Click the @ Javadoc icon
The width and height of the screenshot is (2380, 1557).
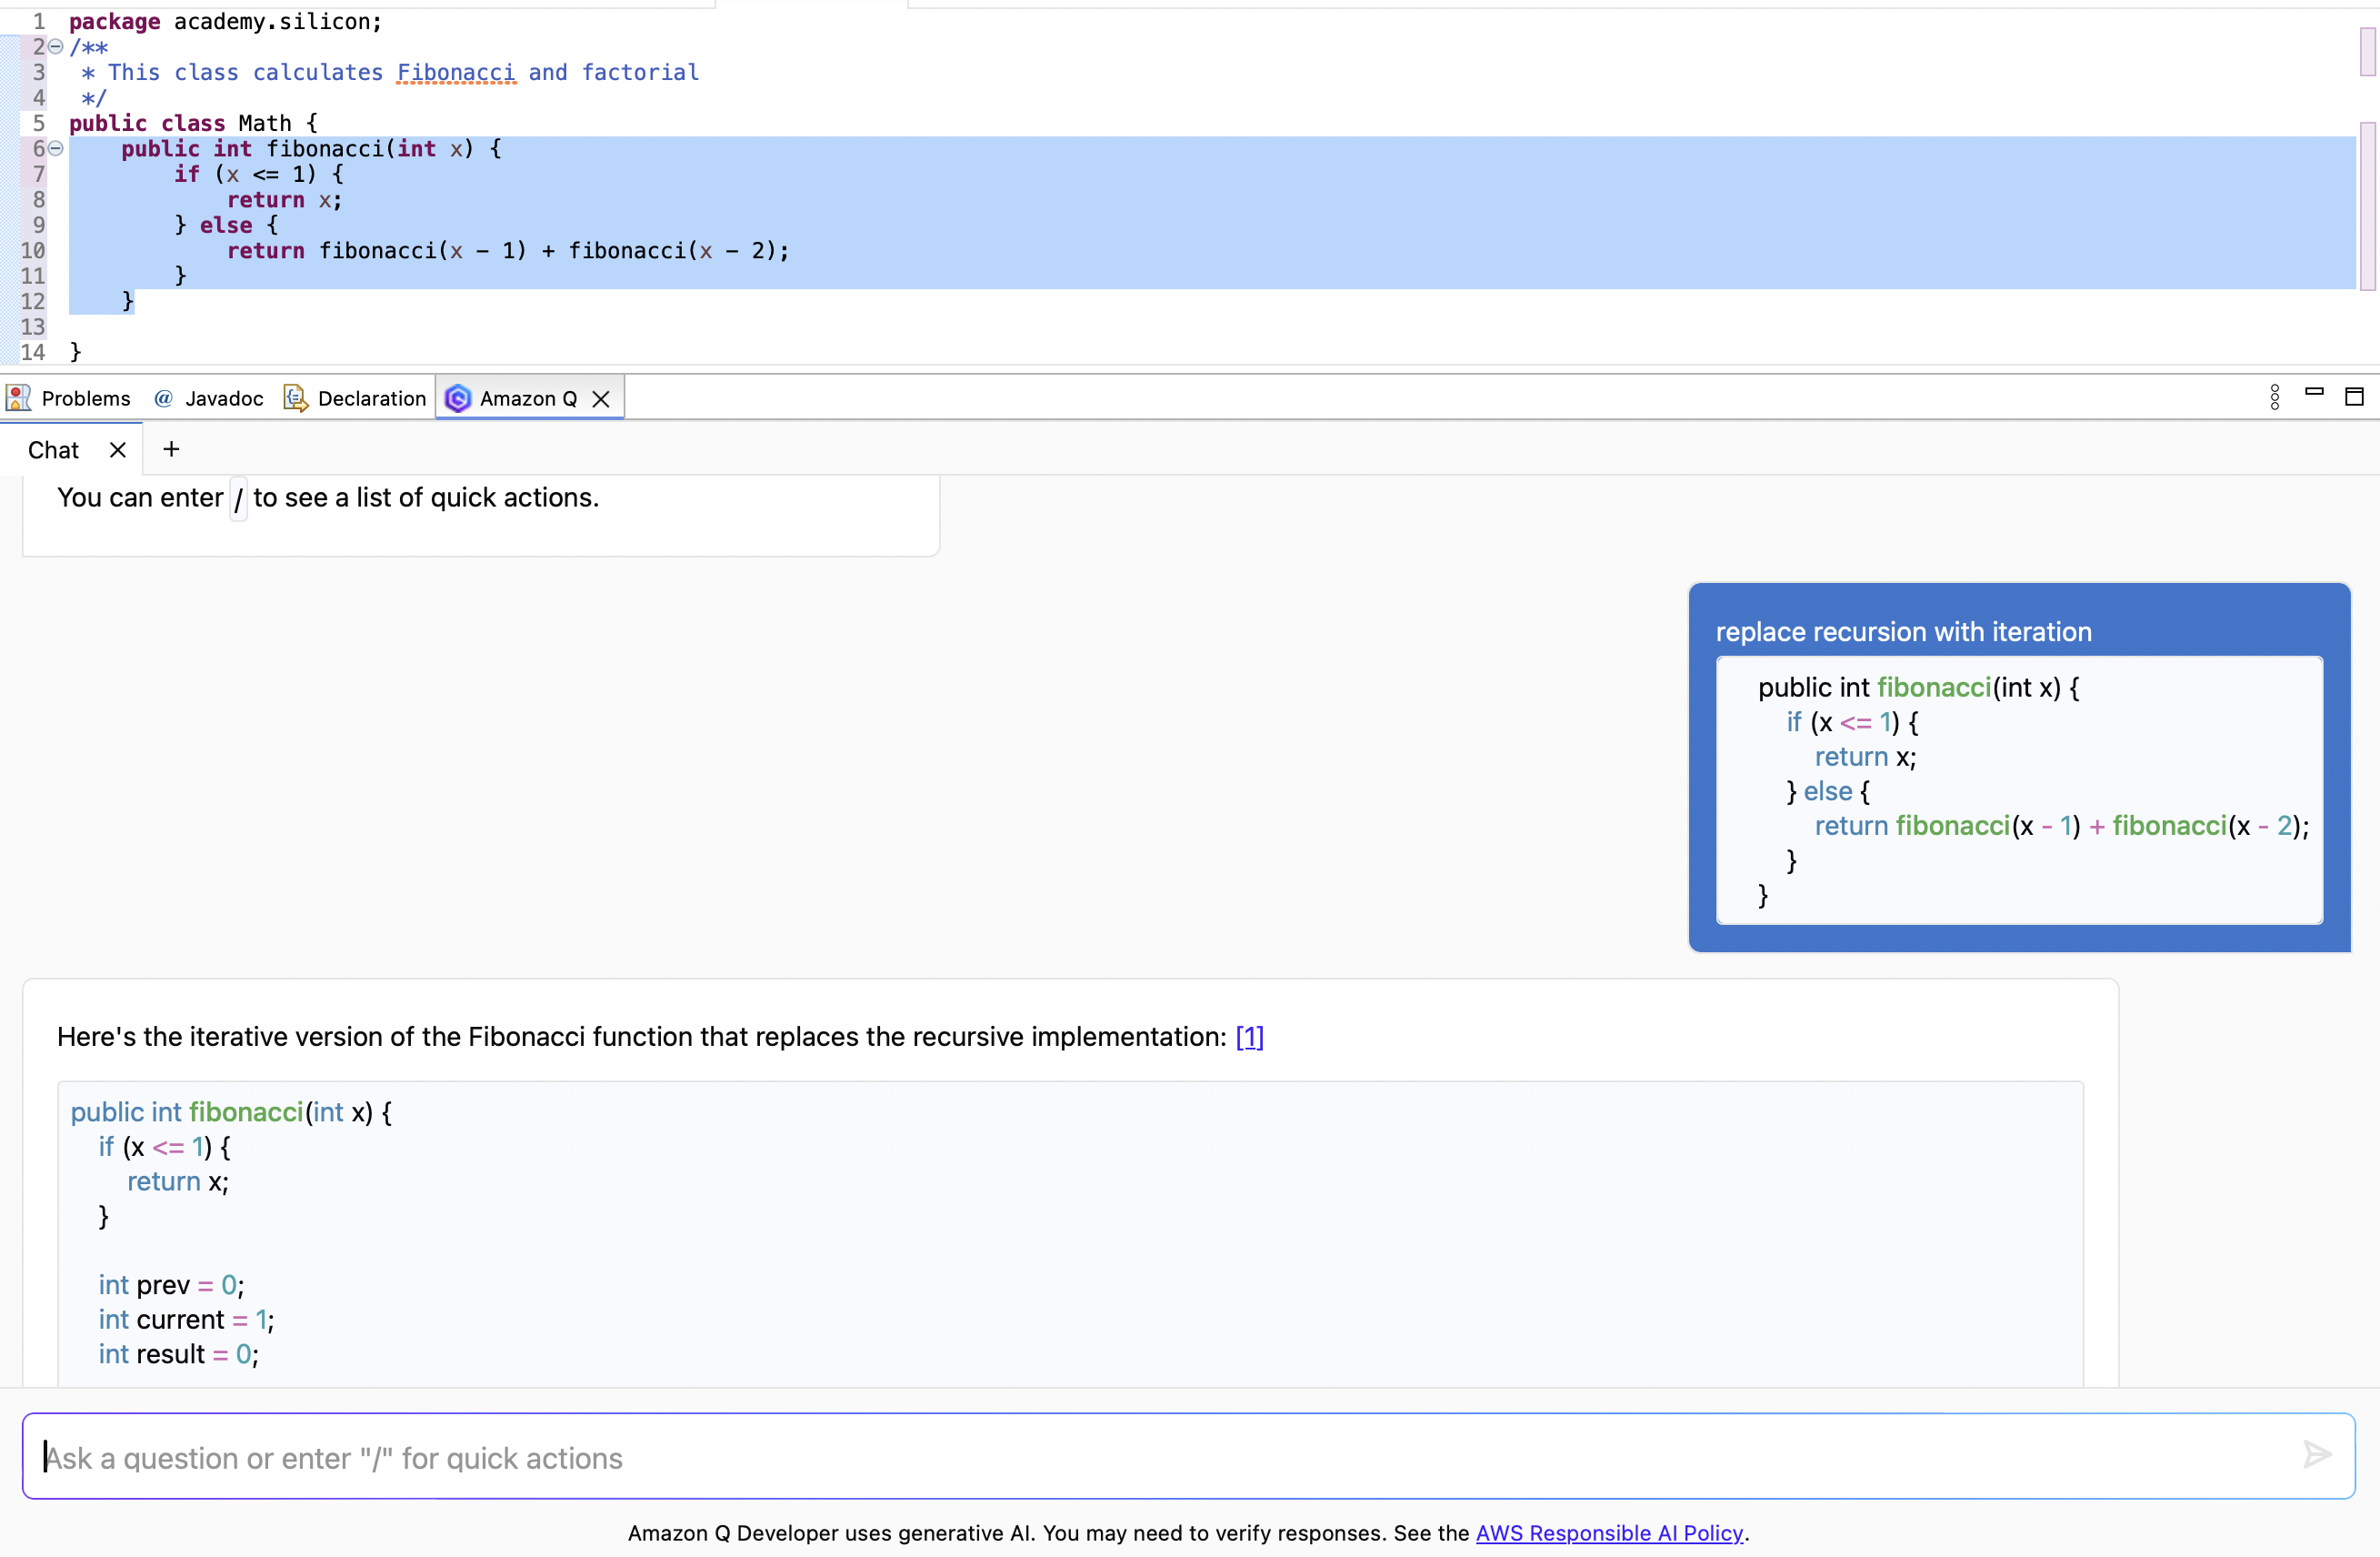(x=163, y=397)
